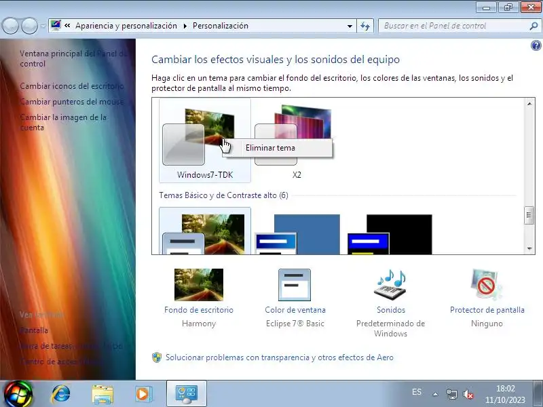The height and width of the screenshot is (407, 543).
Task: Click the Control Panel taskbar button
Action: click(x=187, y=394)
